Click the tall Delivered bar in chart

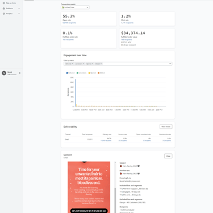click(76, 93)
